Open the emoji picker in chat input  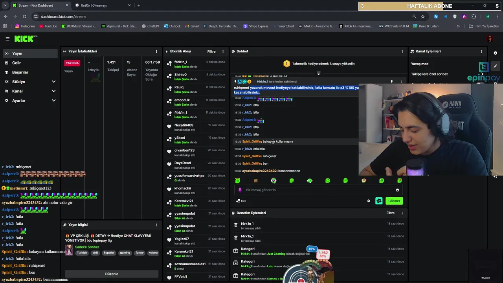(x=397, y=190)
